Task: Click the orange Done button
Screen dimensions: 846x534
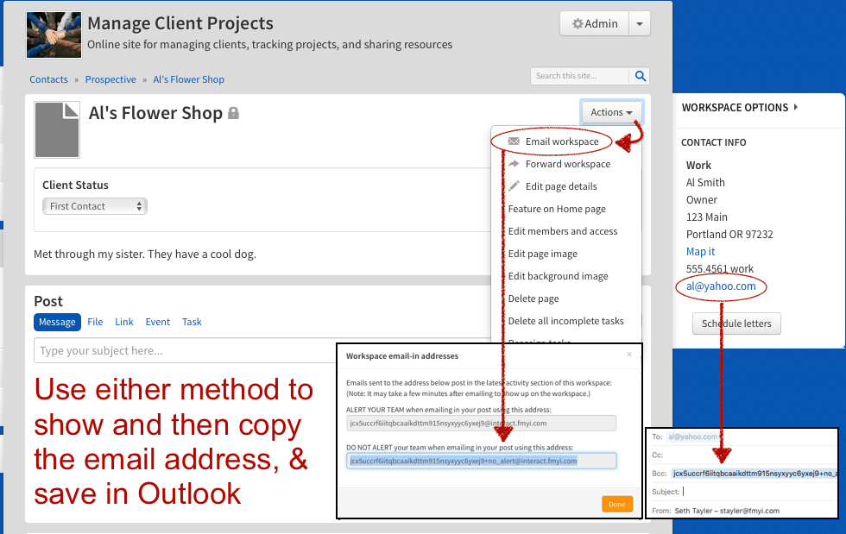Action: click(617, 504)
